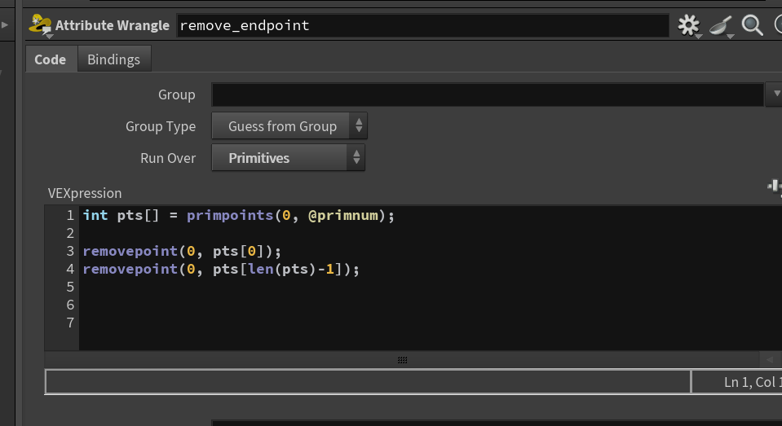Click the empty line 6 in editor
The image size is (782, 426).
click(429, 305)
